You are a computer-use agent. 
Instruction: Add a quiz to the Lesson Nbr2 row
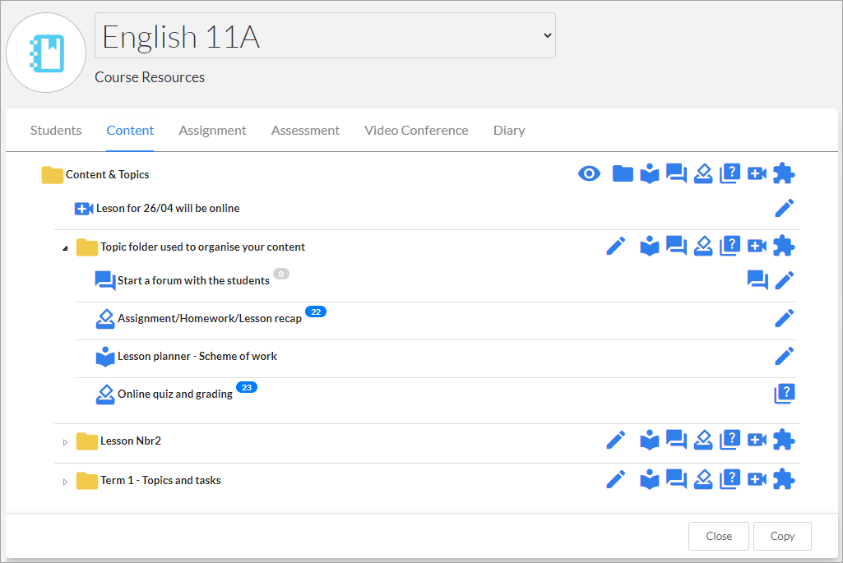[730, 440]
